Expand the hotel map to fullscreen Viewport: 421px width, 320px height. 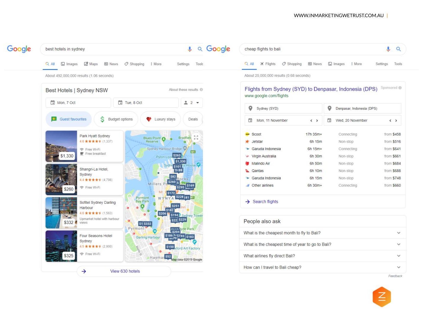click(x=196, y=137)
